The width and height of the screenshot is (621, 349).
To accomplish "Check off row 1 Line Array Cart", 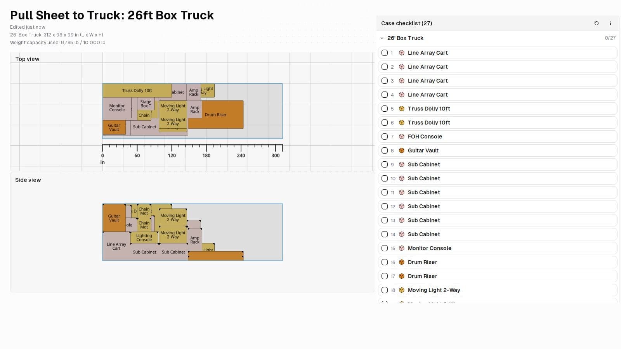I will click(x=385, y=53).
